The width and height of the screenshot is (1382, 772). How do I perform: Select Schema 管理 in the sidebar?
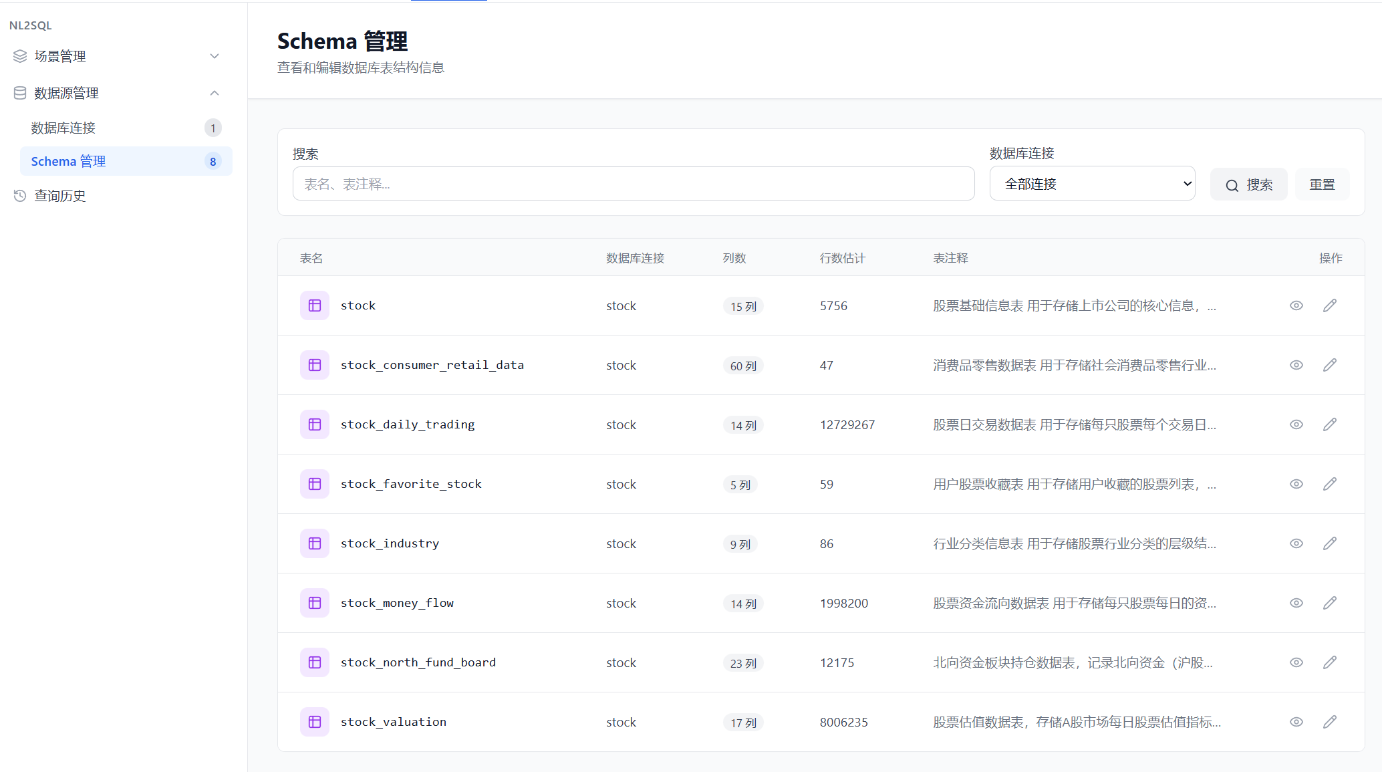(x=68, y=161)
